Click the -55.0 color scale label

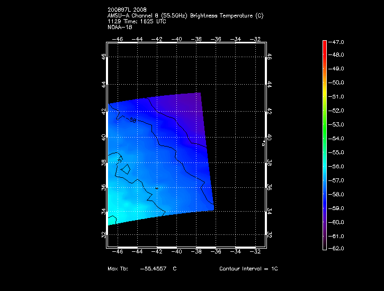[x=337, y=152]
